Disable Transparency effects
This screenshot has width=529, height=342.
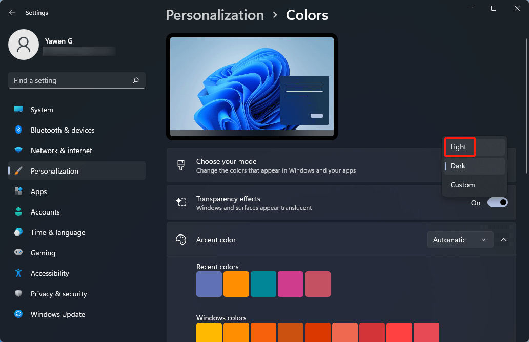[x=497, y=202]
